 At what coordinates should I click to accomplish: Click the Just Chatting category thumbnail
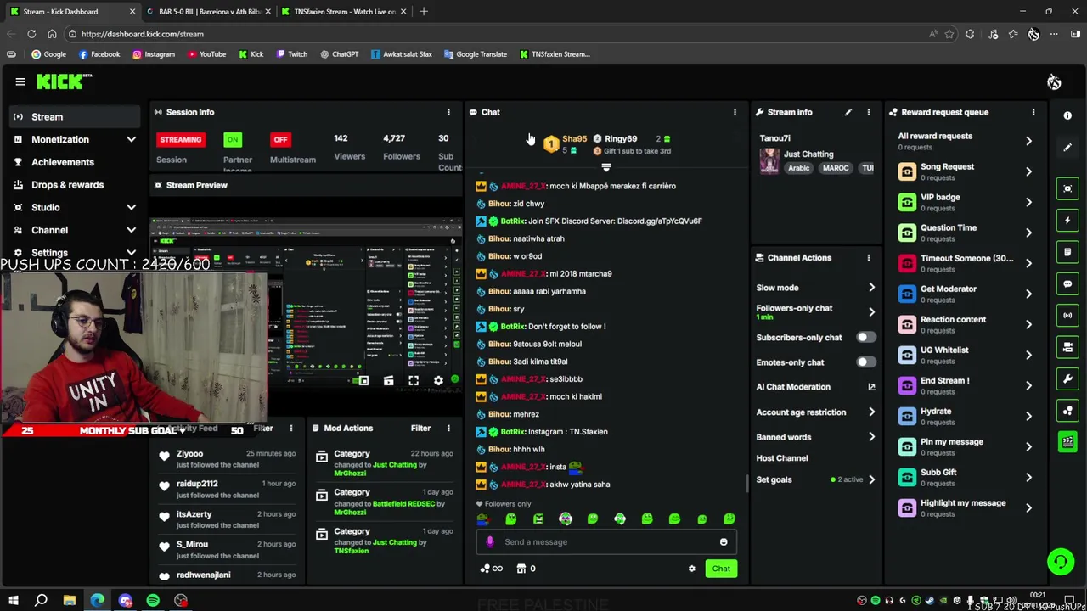coord(769,160)
